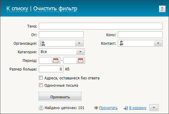
Task: Focus the Кому input field
Action: tap(140, 35)
